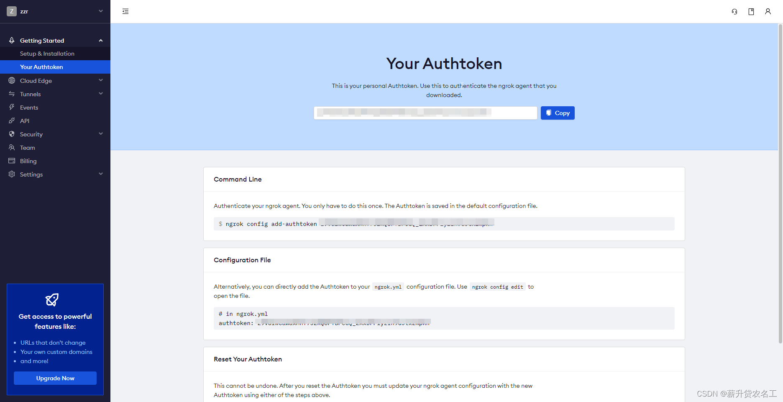Expand the Security chevron
The width and height of the screenshot is (783, 402).
pos(101,133)
